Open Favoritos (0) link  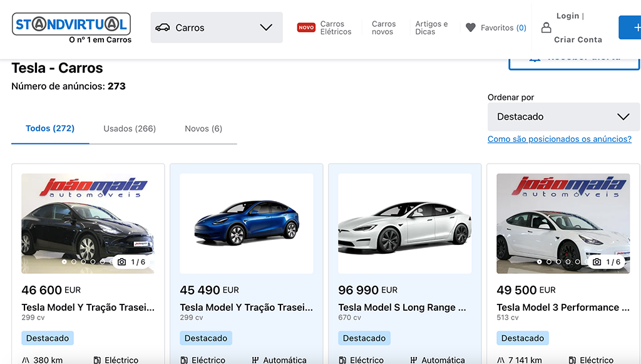pyautogui.click(x=503, y=28)
